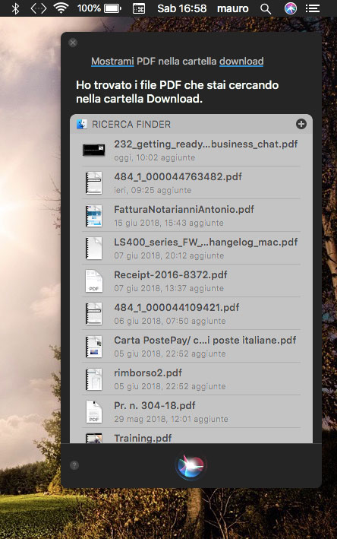Open Receipt-2016-8372.pdf result
337x539 pixels.
coord(191,281)
